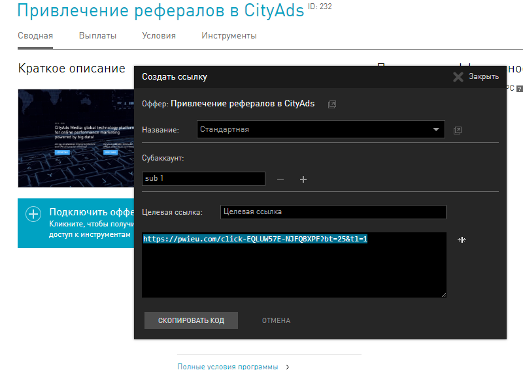Go to the Инструменты tab
The height and width of the screenshot is (370, 523).
(229, 36)
